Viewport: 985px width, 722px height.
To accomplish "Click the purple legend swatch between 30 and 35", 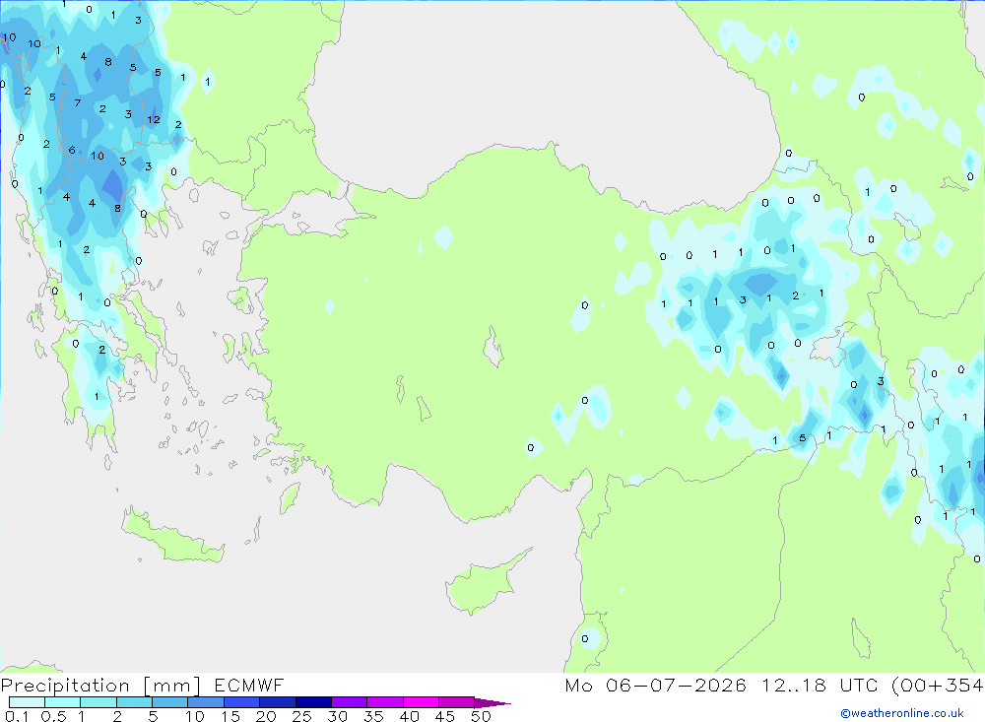I will point(349,702).
